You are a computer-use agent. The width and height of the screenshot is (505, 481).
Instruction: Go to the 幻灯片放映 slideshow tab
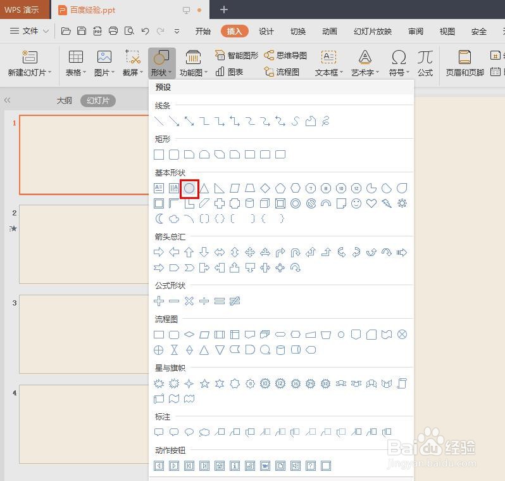[x=373, y=31]
